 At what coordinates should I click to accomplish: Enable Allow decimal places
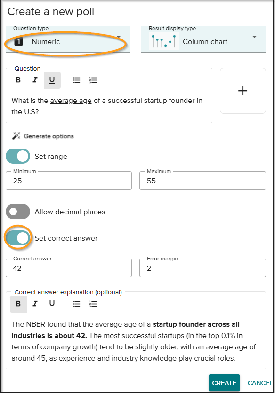(x=17, y=212)
